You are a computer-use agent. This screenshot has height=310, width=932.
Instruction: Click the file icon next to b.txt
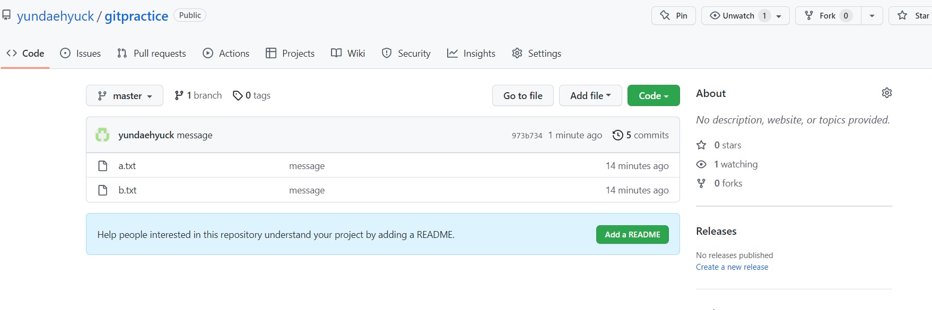click(x=103, y=190)
